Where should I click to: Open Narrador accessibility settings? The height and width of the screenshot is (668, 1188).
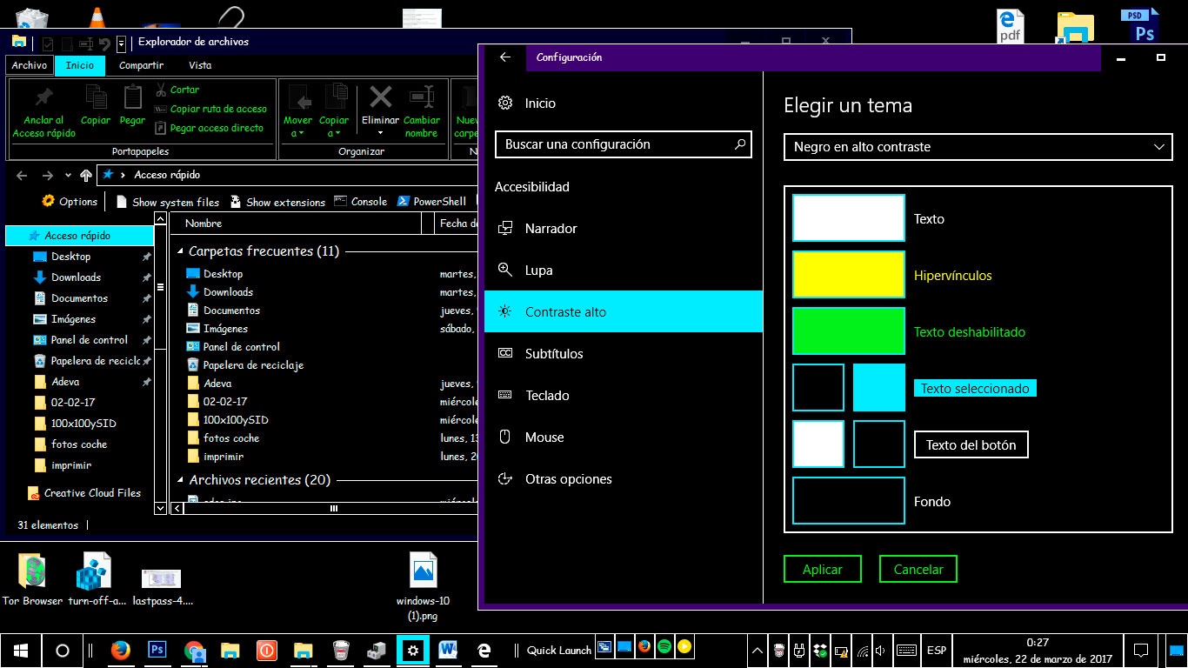tap(551, 229)
